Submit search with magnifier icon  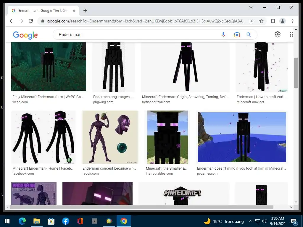click(x=249, y=35)
